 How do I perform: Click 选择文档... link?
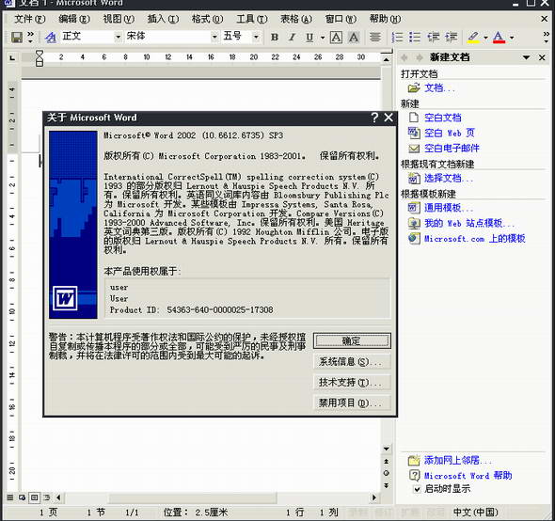[449, 178]
